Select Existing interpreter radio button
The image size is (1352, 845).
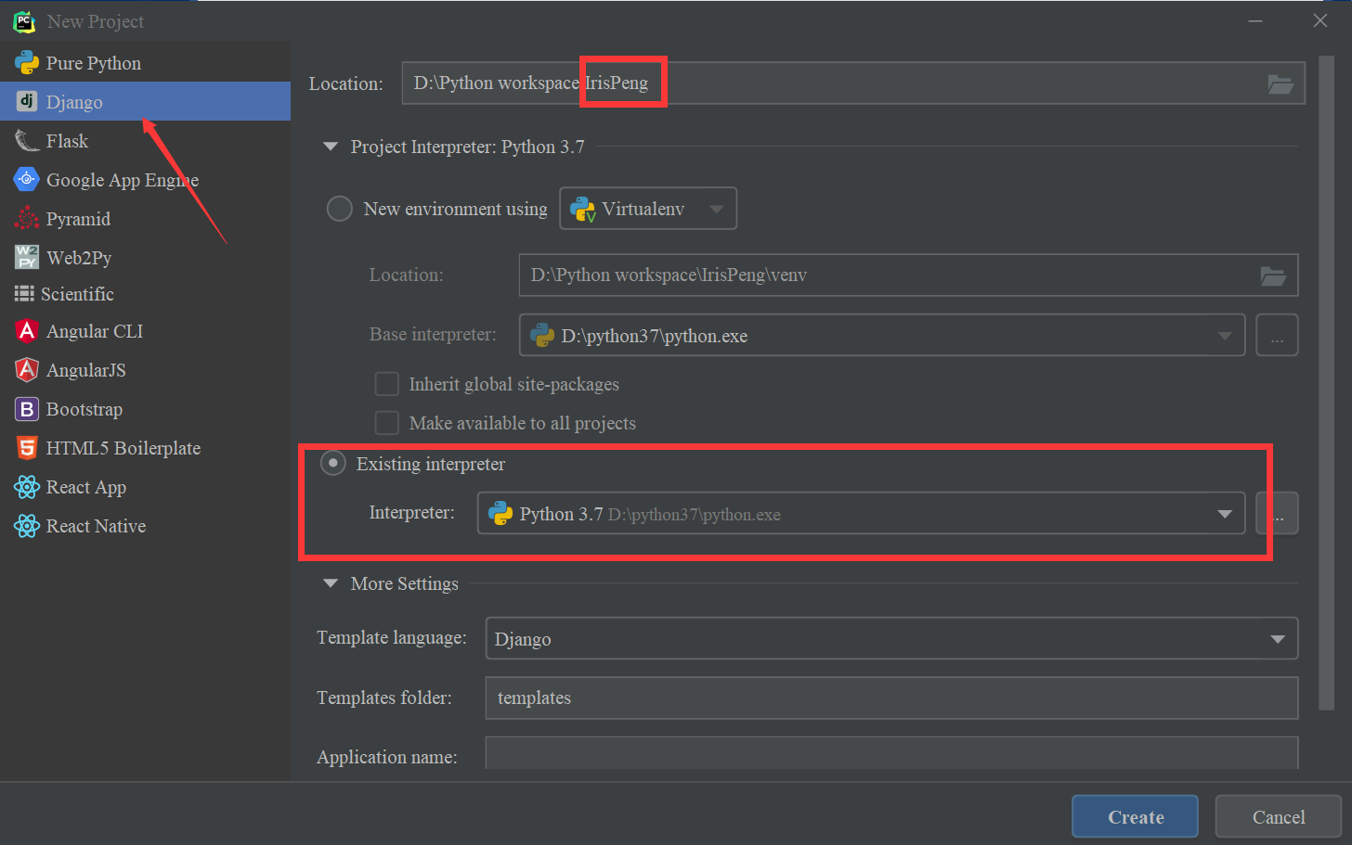click(332, 463)
